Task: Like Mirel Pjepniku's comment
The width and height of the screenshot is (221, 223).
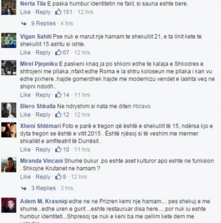Action: click(25, 95)
